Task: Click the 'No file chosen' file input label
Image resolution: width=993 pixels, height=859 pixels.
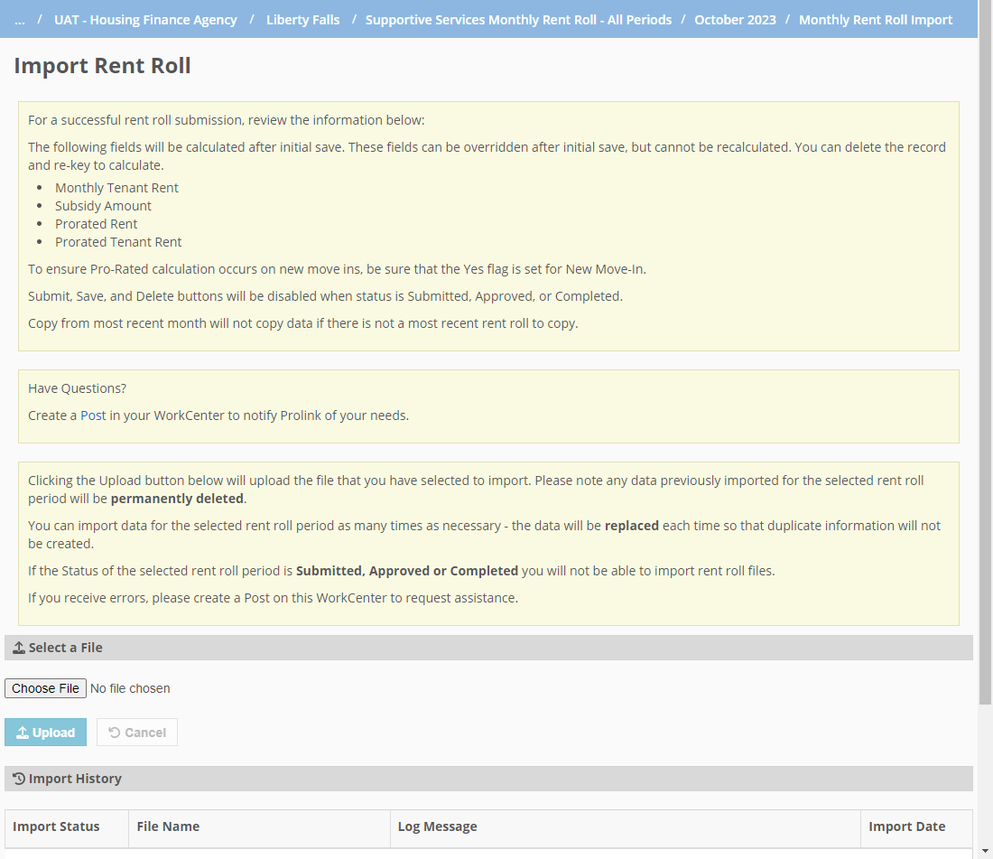Action: (x=130, y=688)
